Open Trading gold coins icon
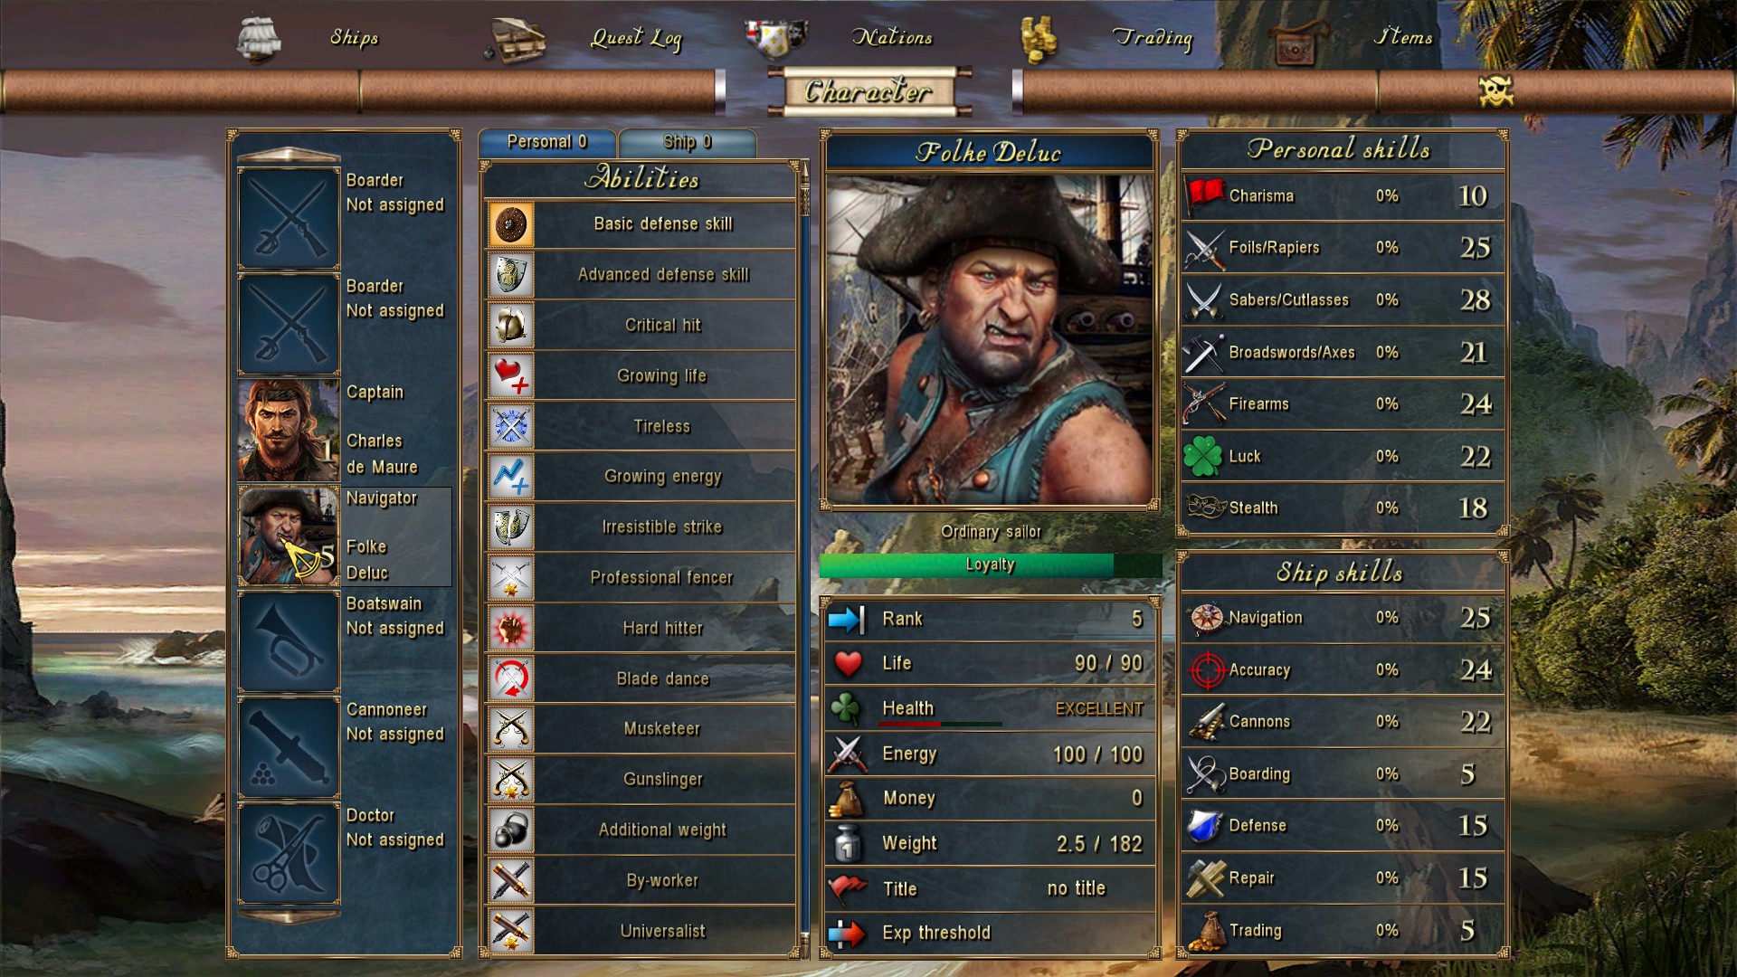Image resolution: width=1737 pixels, height=977 pixels. coord(1038,40)
